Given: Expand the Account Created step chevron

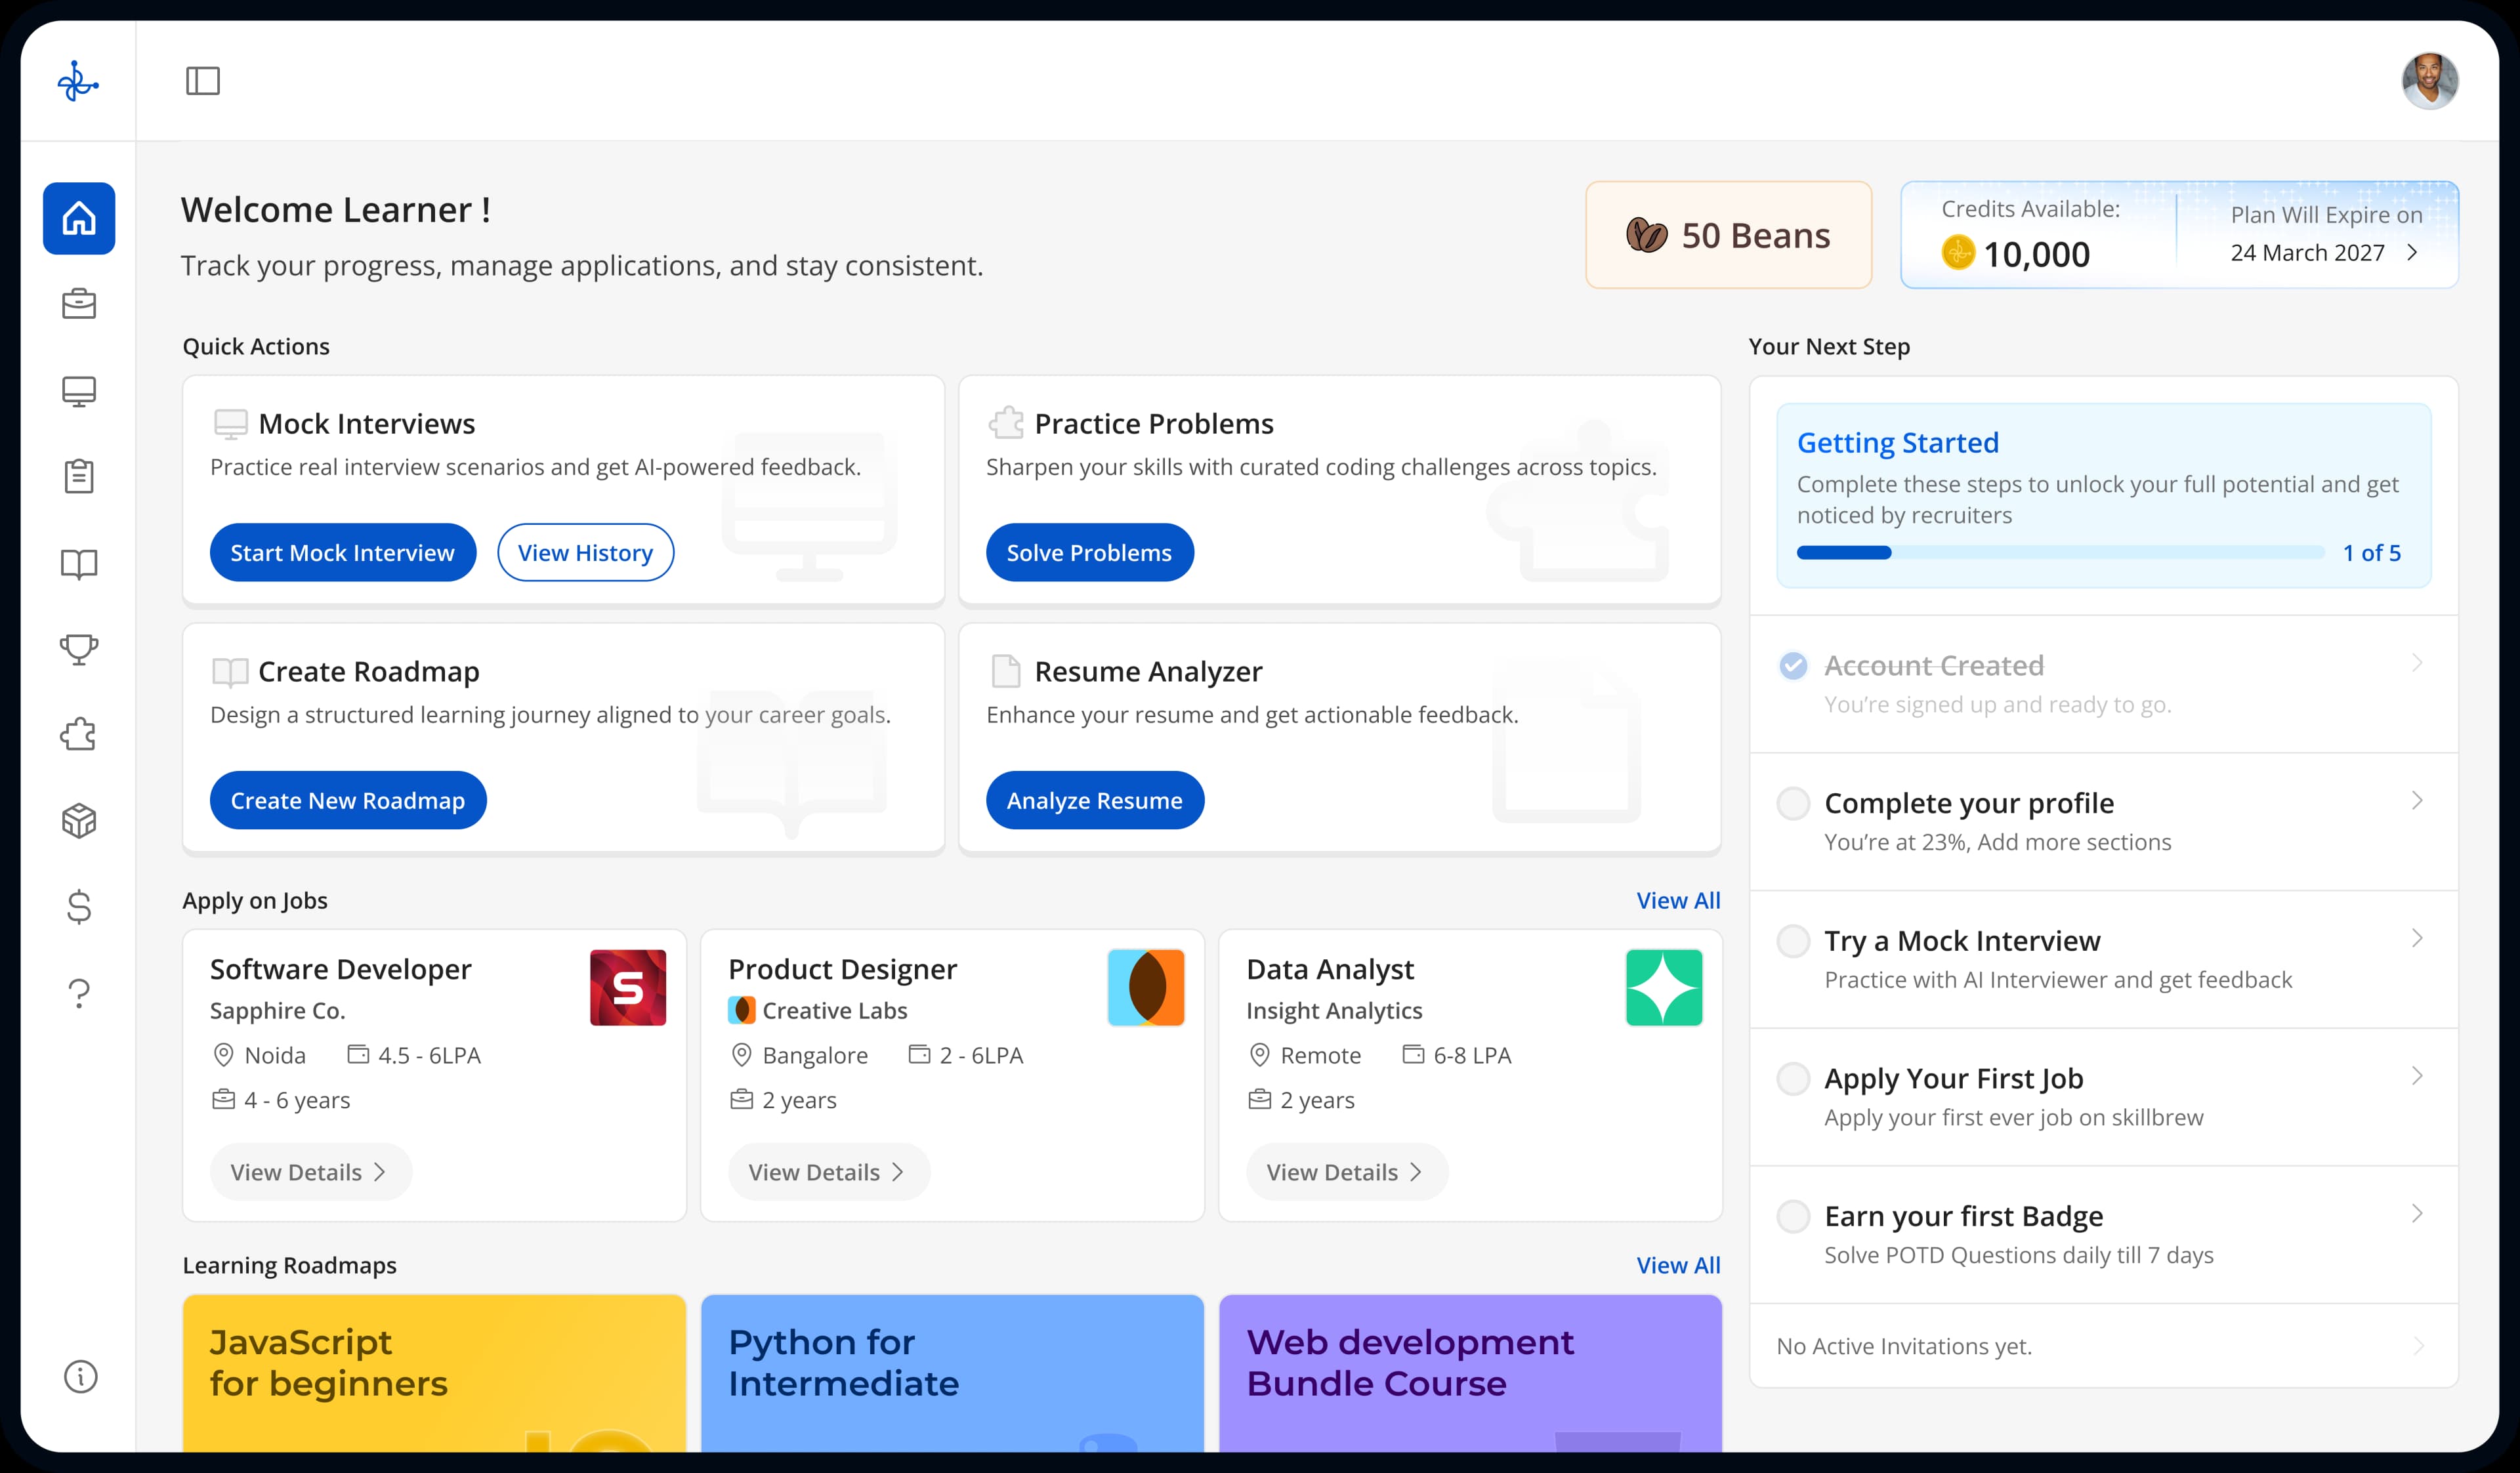Looking at the screenshot, I should point(2417,662).
